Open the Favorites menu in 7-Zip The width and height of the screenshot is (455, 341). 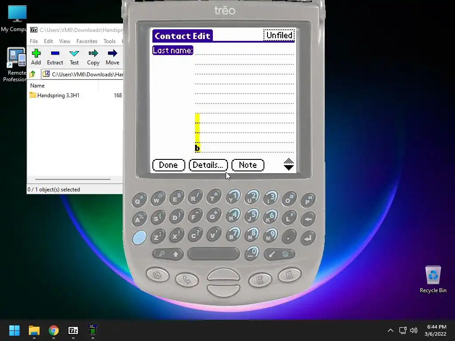pos(87,41)
